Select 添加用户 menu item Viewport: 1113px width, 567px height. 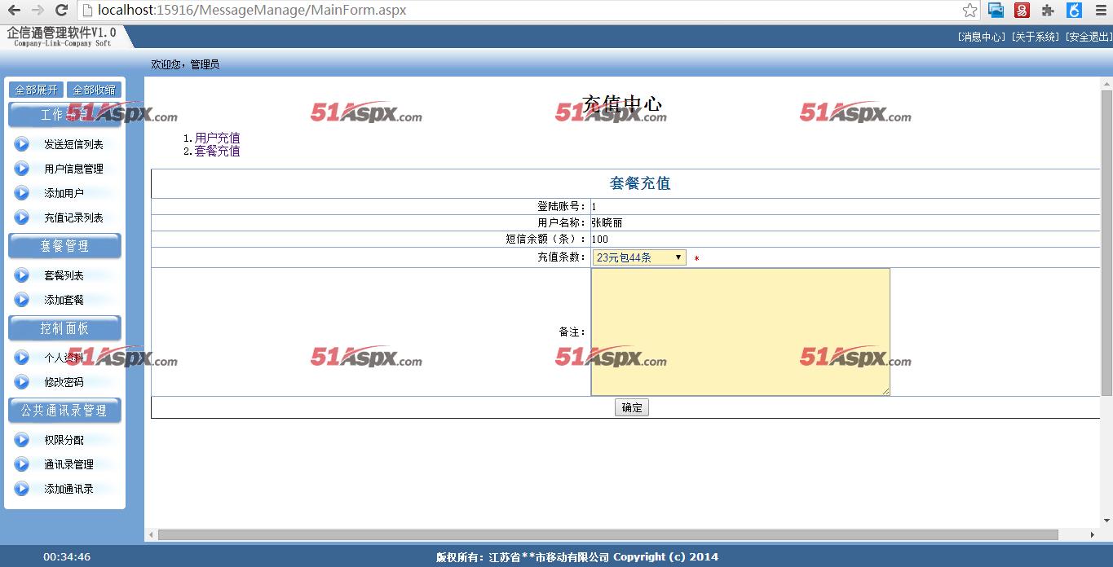click(x=64, y=193)
